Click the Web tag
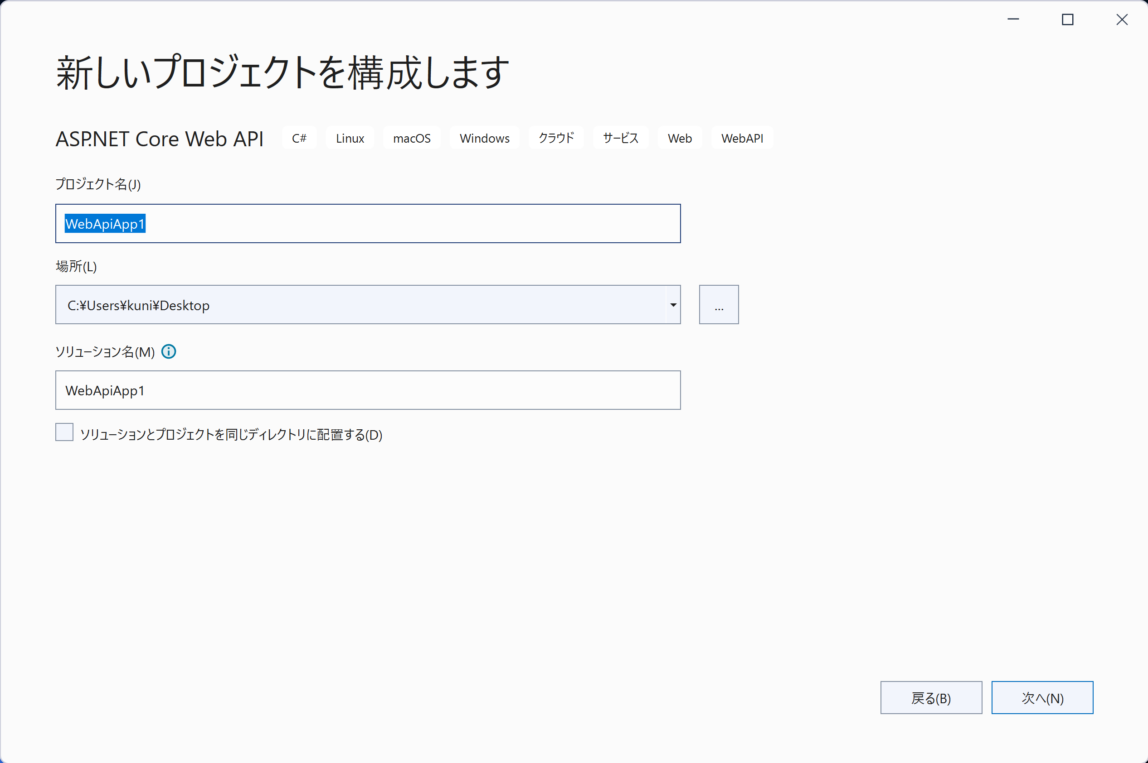This screenshot has width=1148, height=763. (680, 138)
